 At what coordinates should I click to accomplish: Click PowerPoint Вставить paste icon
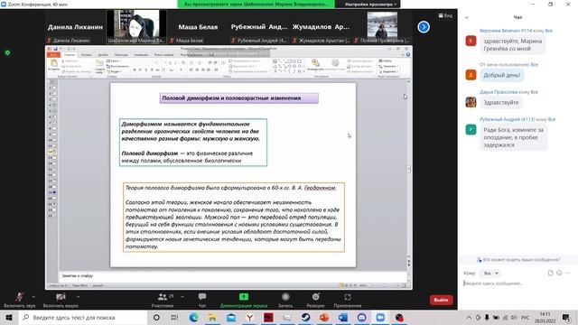click(x=54, y=65)
